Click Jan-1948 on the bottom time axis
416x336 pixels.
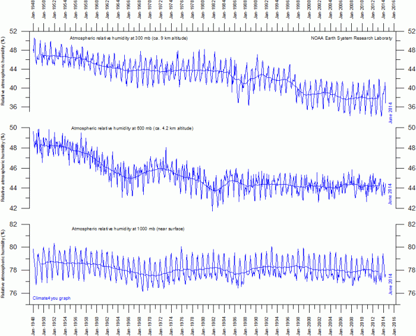pos(33,321)
